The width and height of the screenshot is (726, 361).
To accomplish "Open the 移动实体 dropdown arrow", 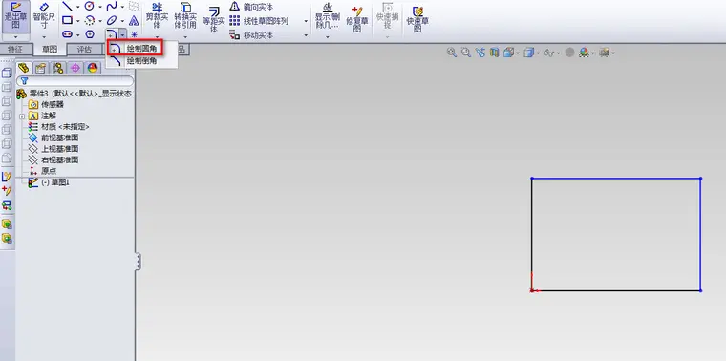I will pyautogui.click(x=306, y=35).
